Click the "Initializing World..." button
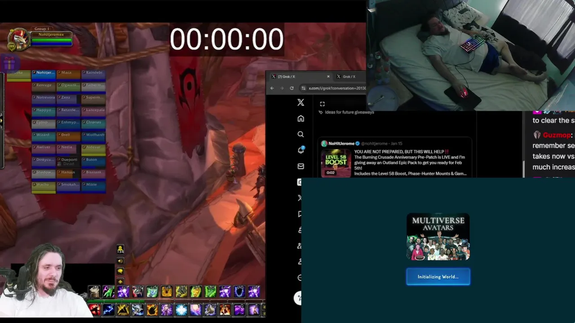 (x=438, y=277)
